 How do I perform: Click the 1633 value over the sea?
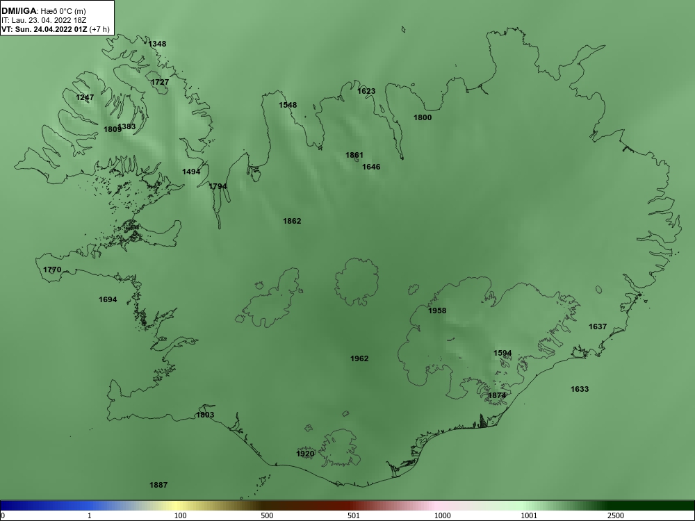(580, 389)
